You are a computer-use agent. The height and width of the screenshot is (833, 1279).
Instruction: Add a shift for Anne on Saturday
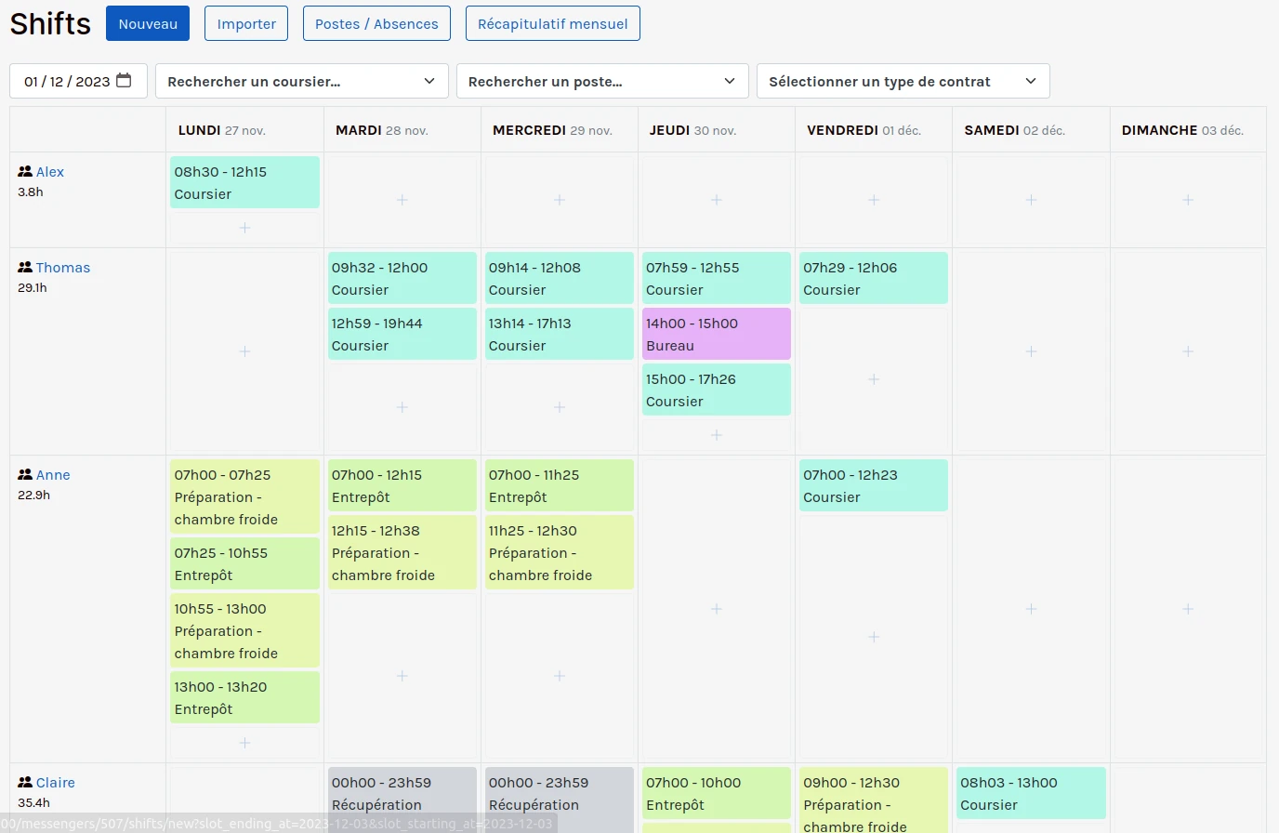click(x=1031, y=609)
